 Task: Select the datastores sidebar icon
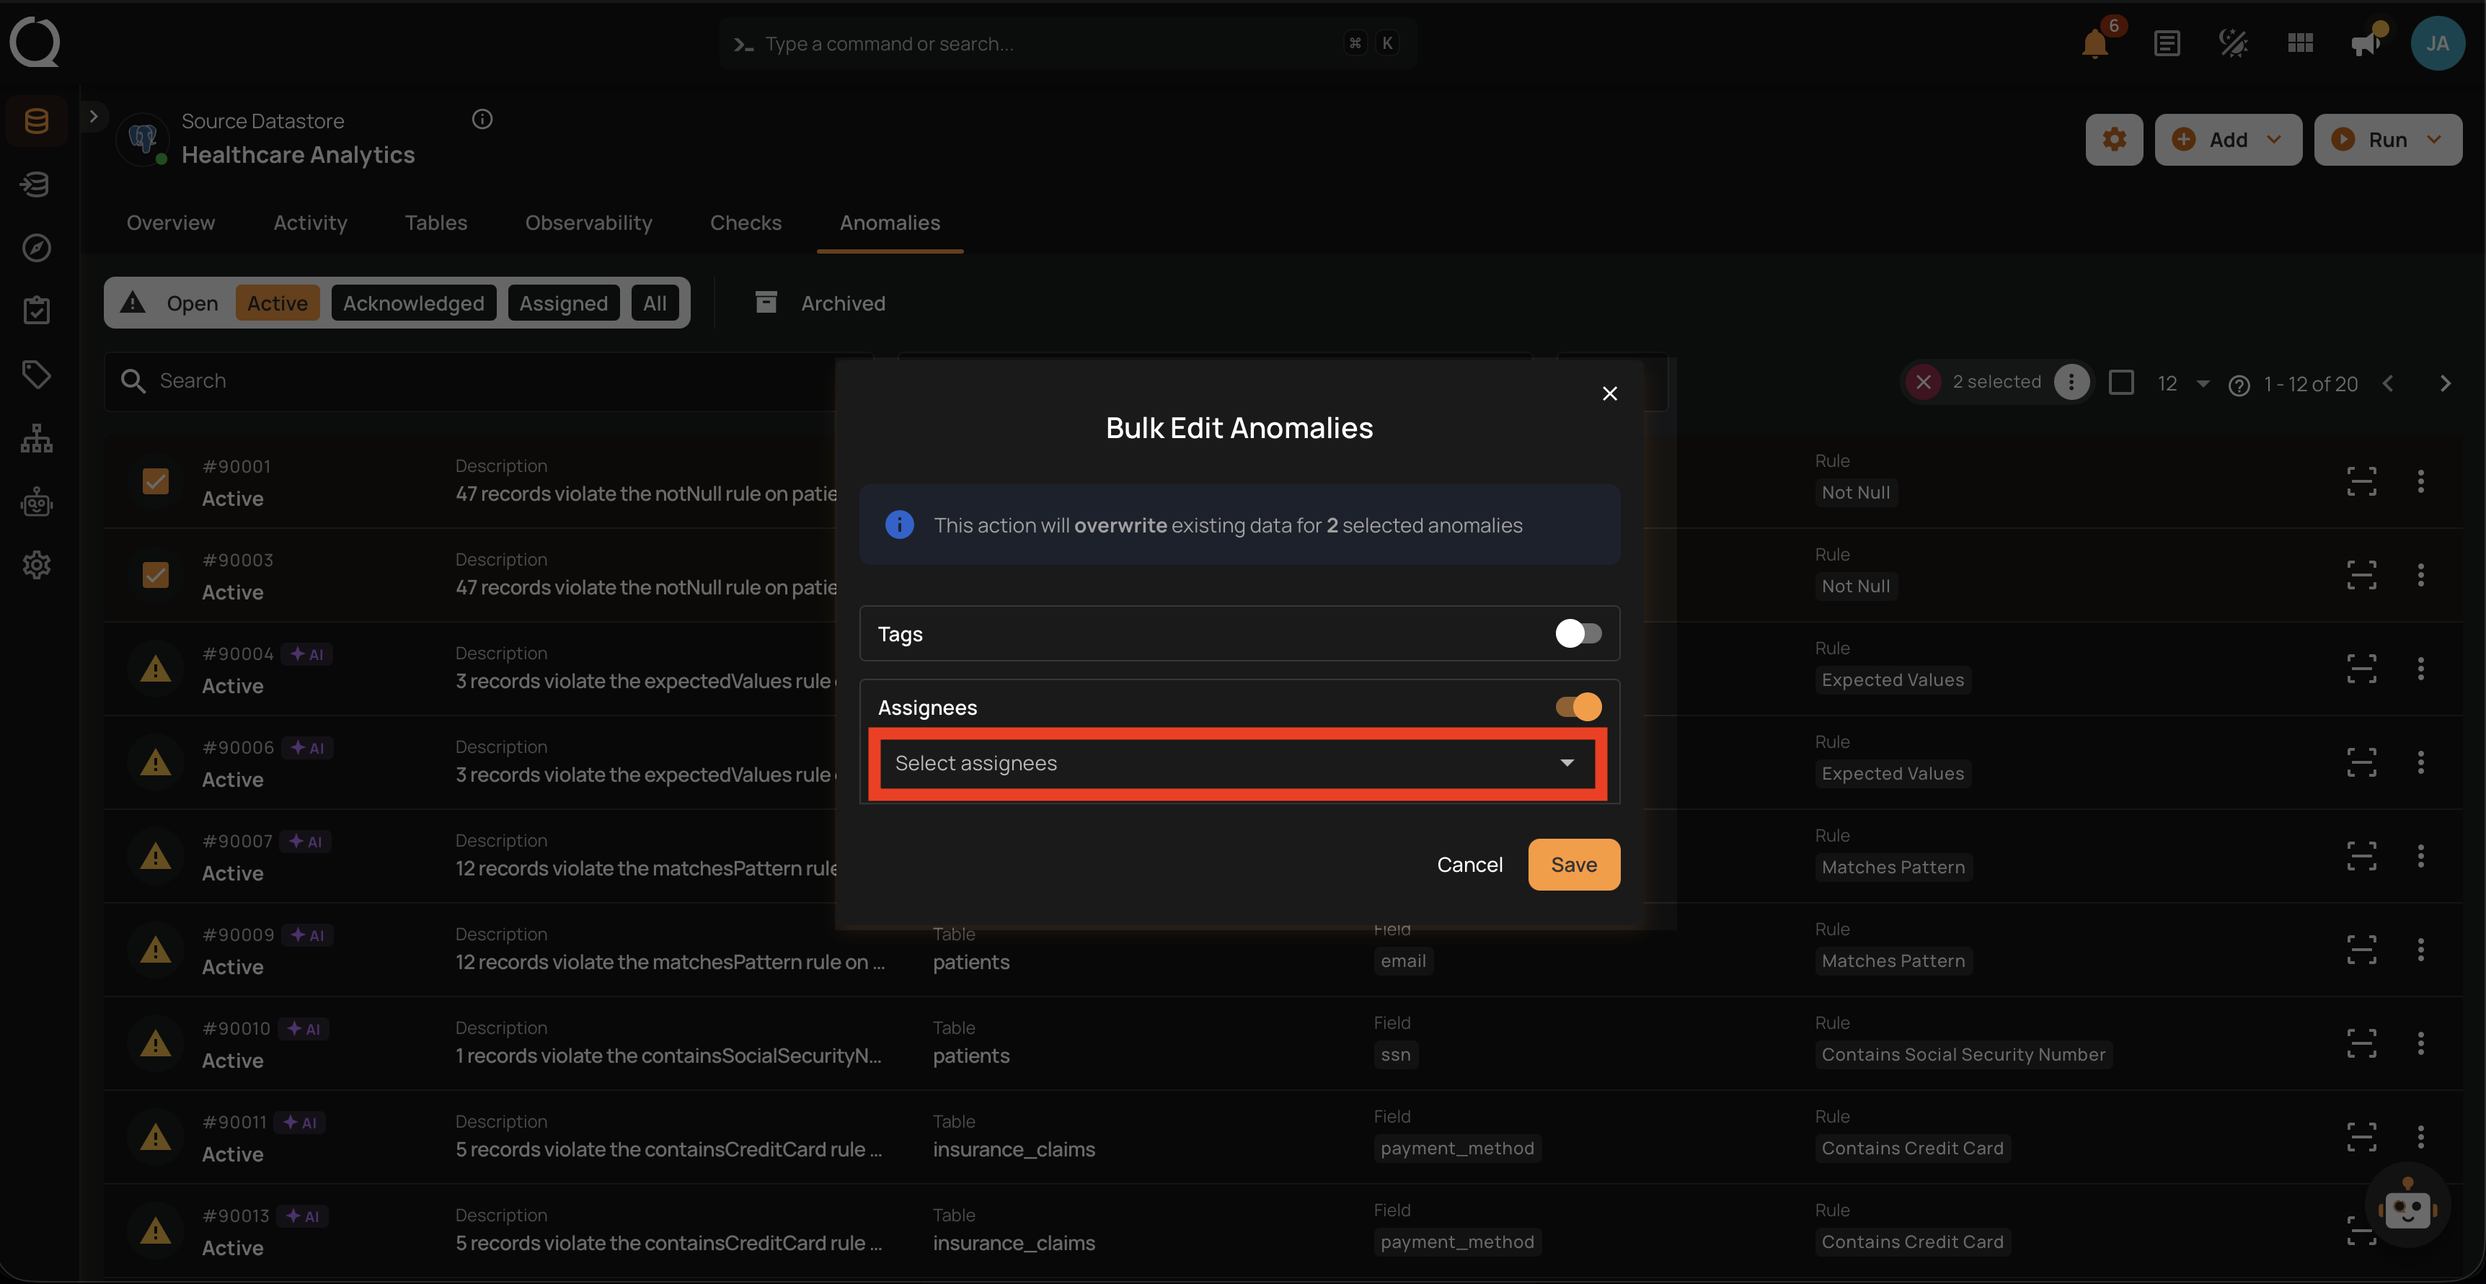(37, 122)
